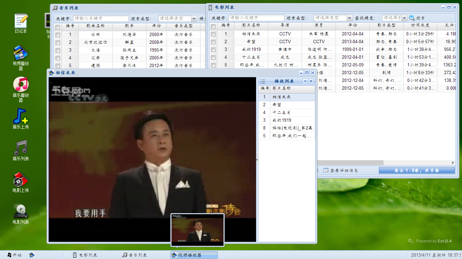The height and width of the screenshot is (259, 462).
Task: Click the music note icon in 音乐列表 title
Action: point(55,8)
